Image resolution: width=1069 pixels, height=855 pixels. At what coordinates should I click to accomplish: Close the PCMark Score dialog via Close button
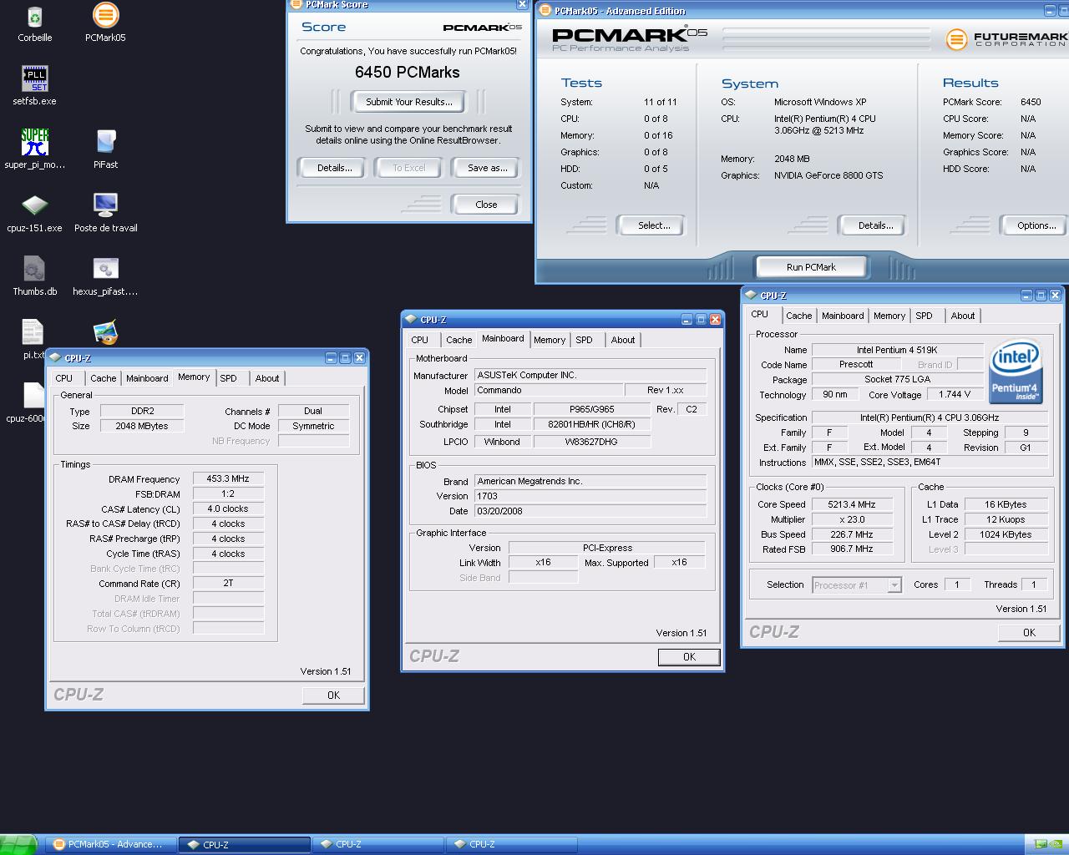486,205
